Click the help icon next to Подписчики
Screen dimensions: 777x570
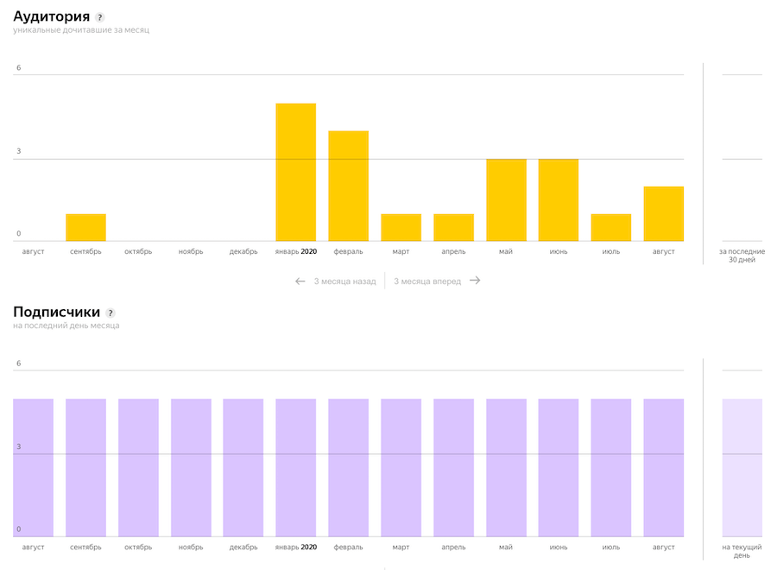[x=111, y=313]
